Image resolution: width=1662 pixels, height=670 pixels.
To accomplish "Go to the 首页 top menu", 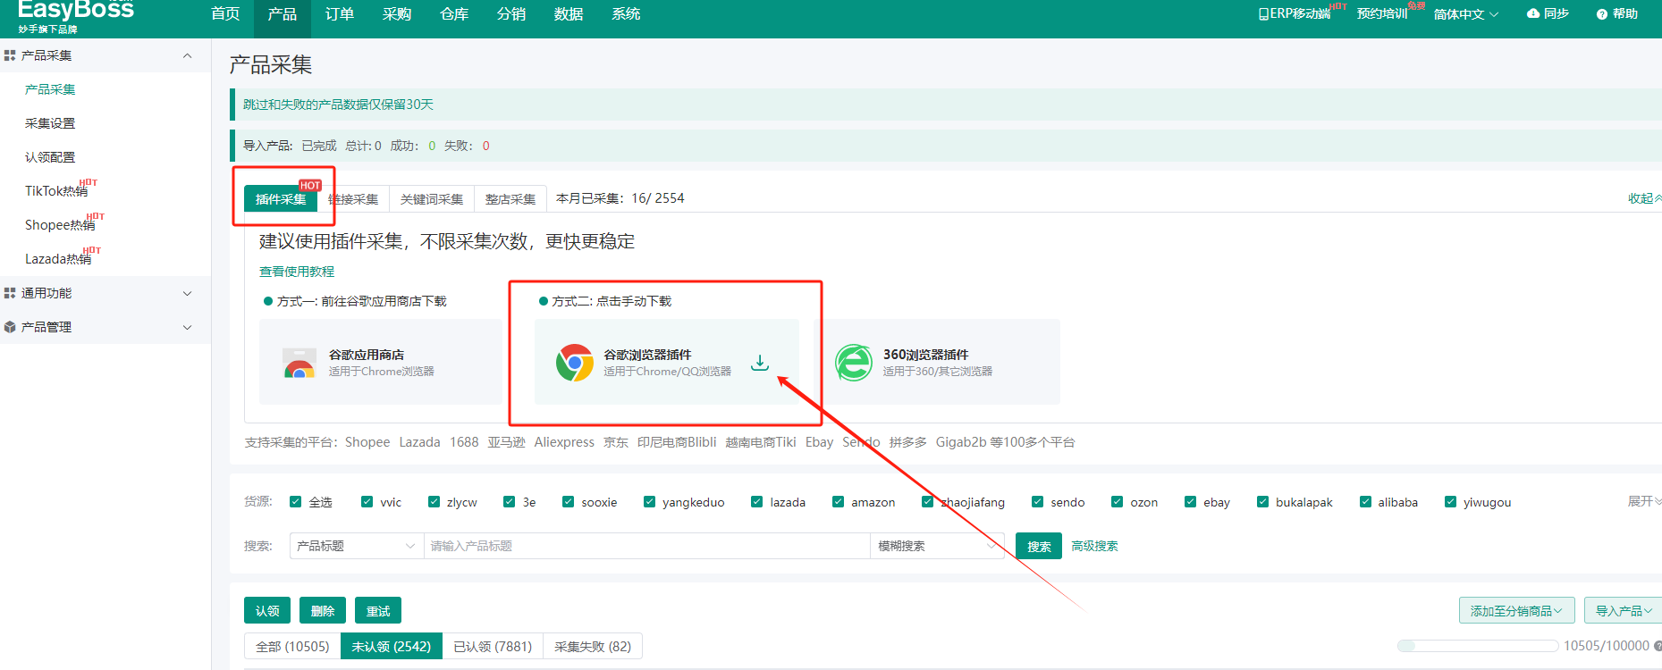I will [225, 14].
